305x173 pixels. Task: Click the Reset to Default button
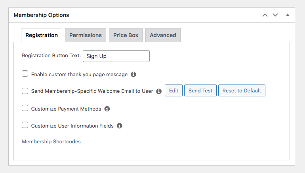coord(242,90)
